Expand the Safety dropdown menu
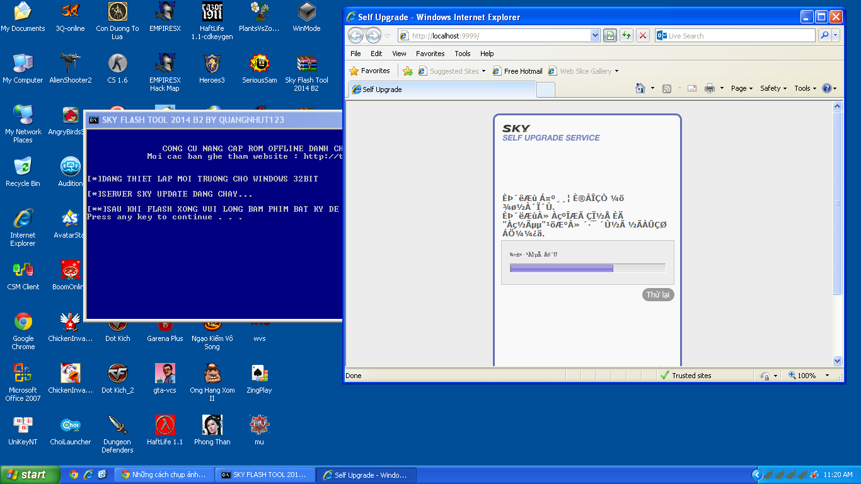The image size is (861, 484). click(x=773, y=89)
